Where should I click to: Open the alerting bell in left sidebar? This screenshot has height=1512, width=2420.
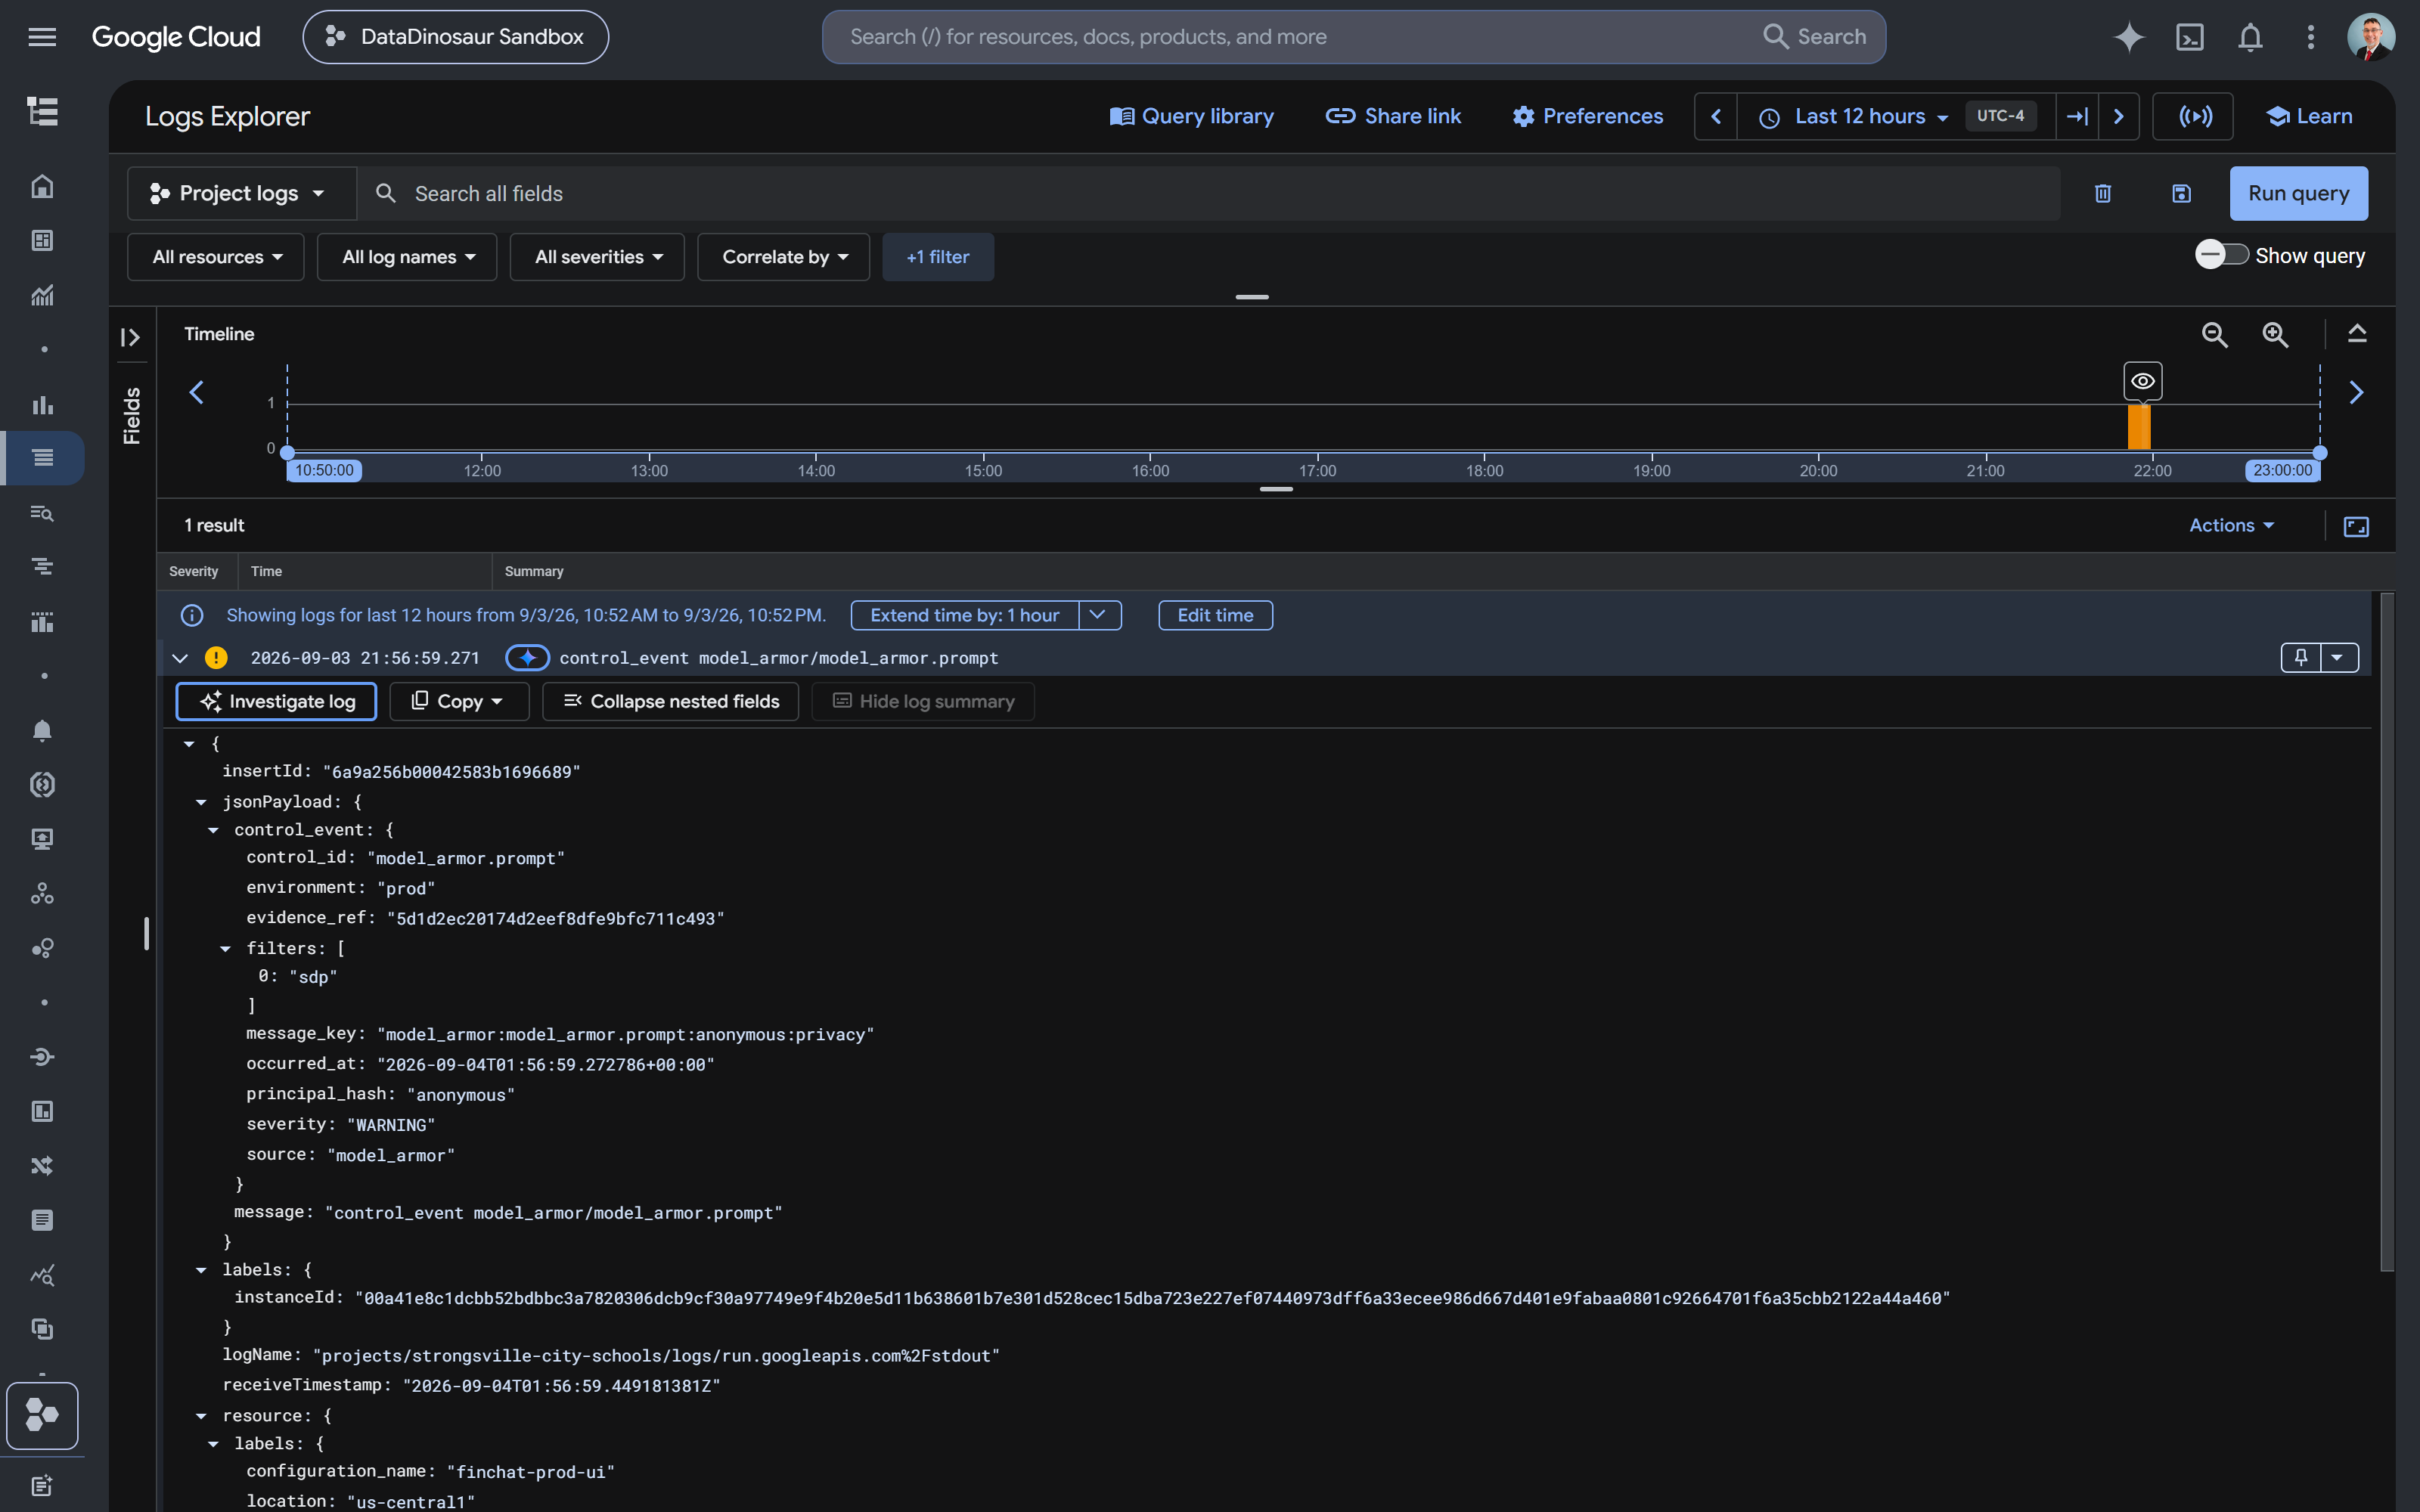[x=42, y=730]
